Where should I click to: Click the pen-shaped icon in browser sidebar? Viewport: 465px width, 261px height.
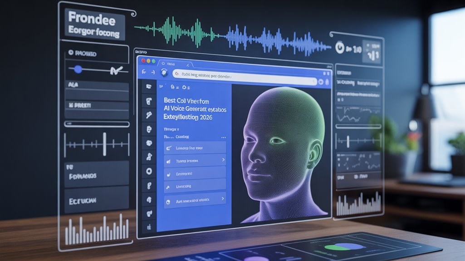149,115
